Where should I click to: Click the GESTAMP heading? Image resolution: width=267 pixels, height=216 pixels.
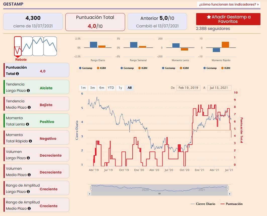click(13, 4)
